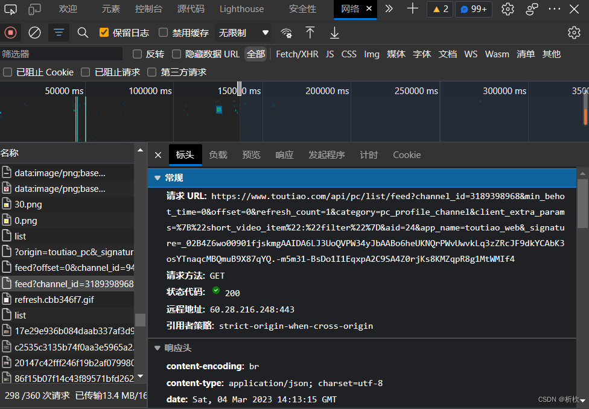Collapse the 响应头 section
The height and width of the screenshot is (409, 589).
[x=158, y=348]
